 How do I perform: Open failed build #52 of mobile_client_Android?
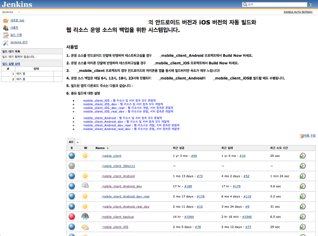click(247, 176)
